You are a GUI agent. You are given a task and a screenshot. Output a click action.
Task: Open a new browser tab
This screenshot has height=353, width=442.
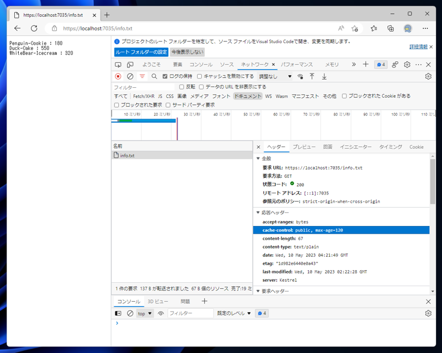(107, 15)
